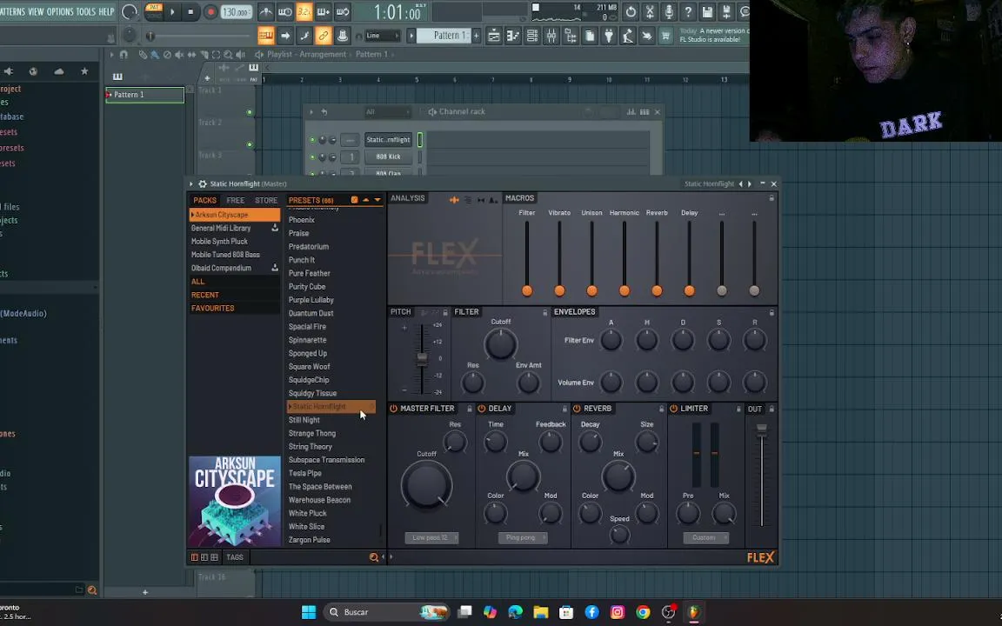Click the OUT volume fader
The height and width of the screenshot is (626, 1002).
pyautogui.click(x=762, y=430)
